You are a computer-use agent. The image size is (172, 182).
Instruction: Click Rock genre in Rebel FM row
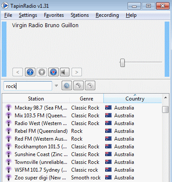[x=77, y=131]
